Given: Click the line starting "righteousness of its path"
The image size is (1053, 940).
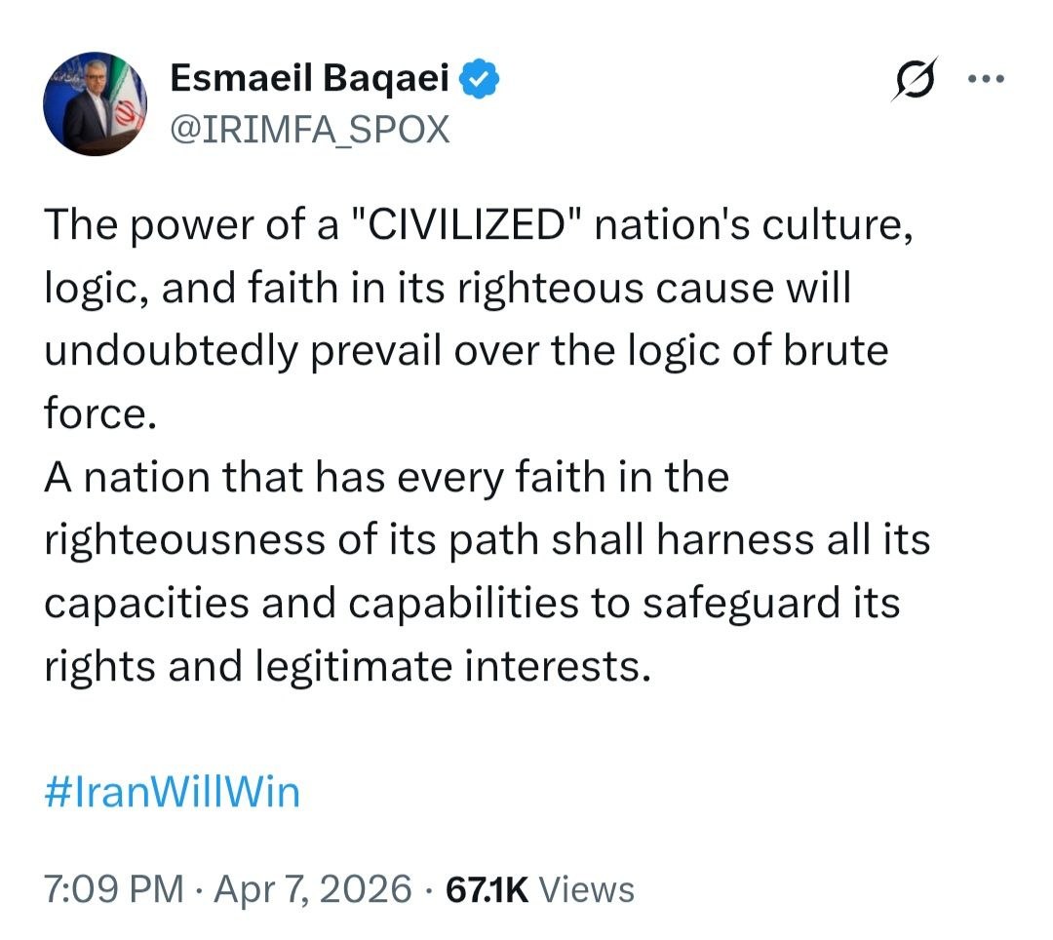Looking at the screenshot, I should 487,540.
